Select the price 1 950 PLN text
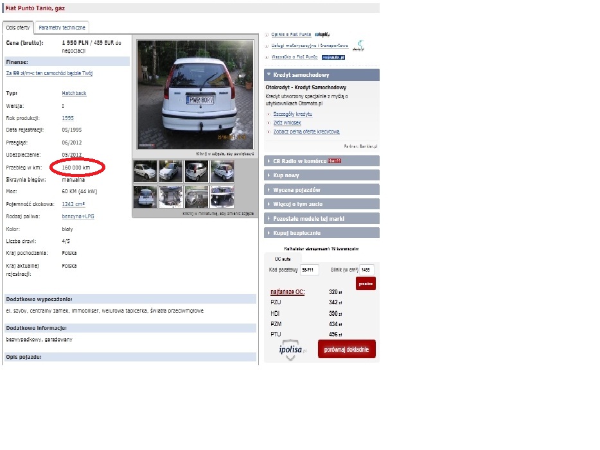 point(75,43)
